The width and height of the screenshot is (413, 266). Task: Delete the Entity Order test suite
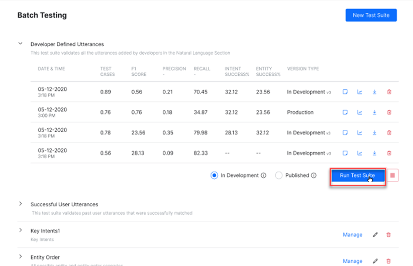tap(389, 261)
